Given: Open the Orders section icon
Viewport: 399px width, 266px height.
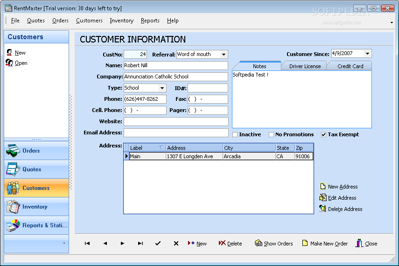Looking at the screenshot, I should pos(13,150).
